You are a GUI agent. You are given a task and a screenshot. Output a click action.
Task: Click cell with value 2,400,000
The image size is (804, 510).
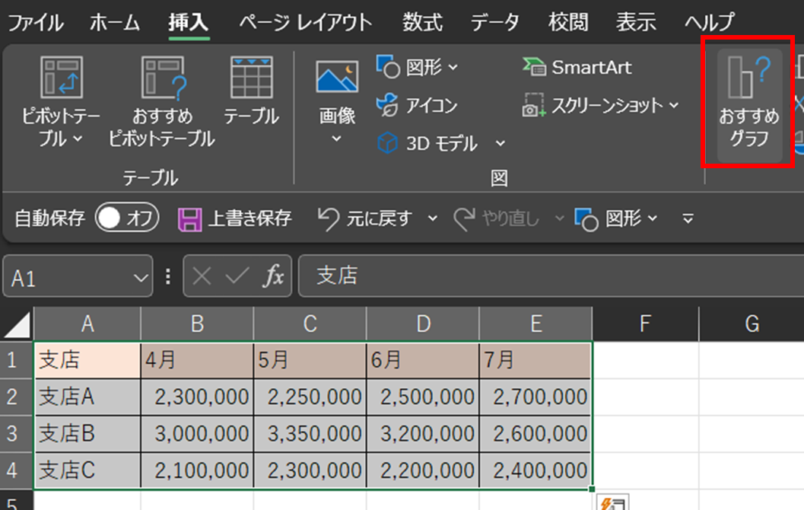[535, 470]
